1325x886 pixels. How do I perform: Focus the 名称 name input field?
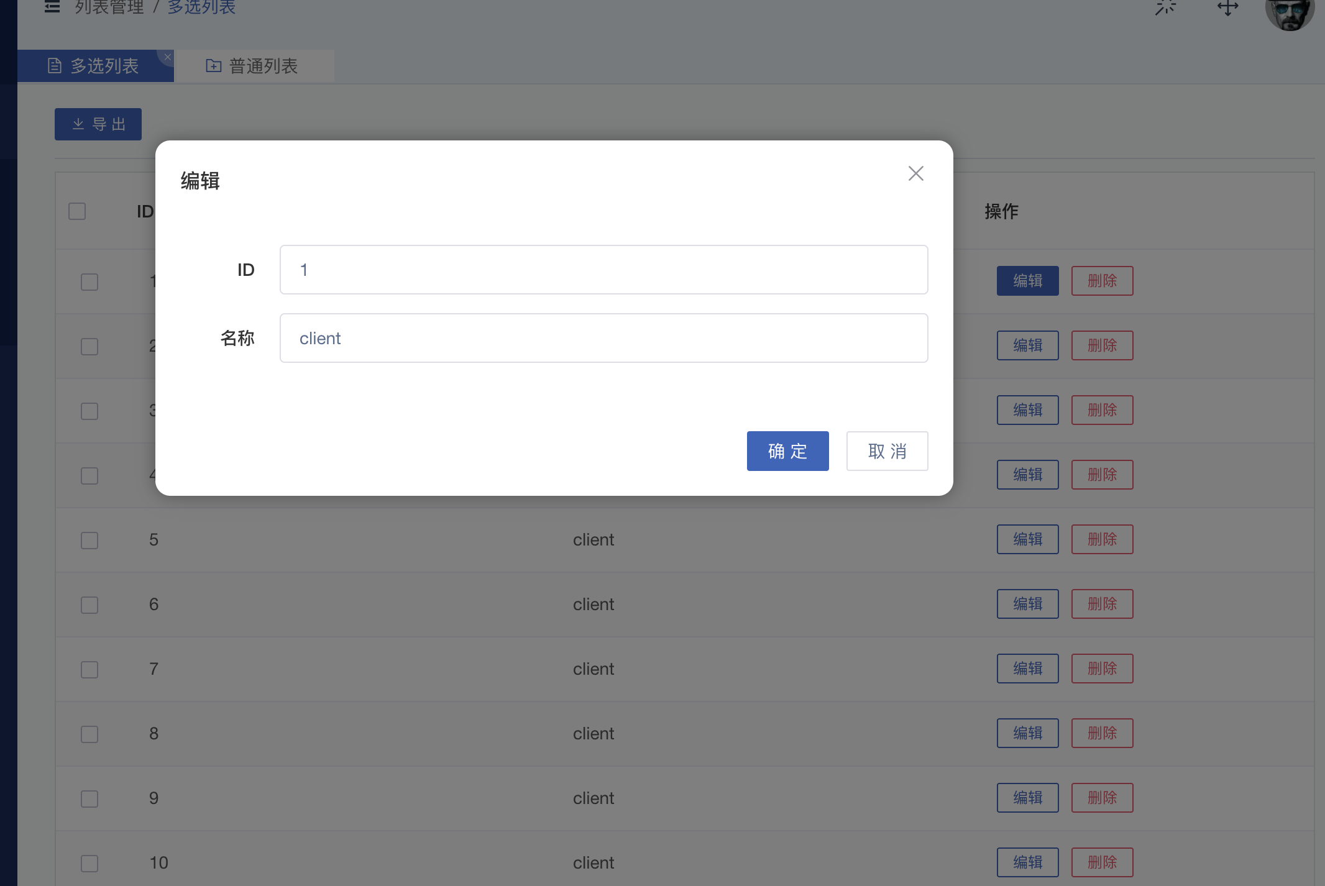(x=603, y=338)
